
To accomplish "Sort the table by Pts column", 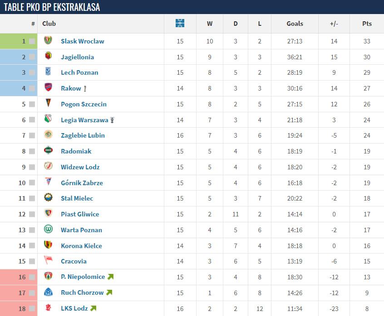I will 366,24.
